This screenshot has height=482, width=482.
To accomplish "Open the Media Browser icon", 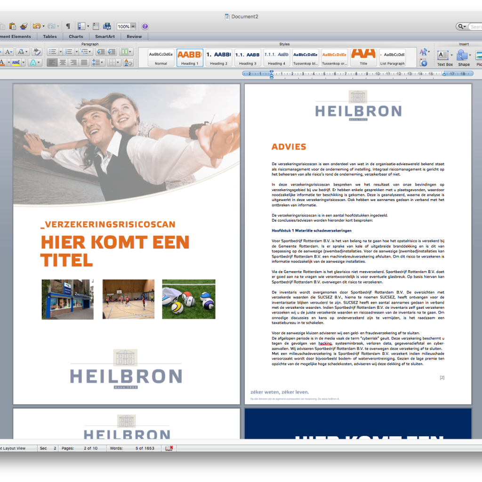I will [x=107, y=26].
